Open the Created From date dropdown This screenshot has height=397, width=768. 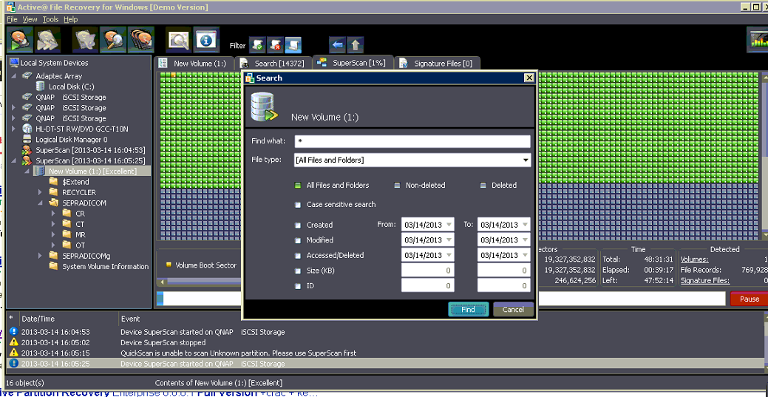[x=449, y=225]
